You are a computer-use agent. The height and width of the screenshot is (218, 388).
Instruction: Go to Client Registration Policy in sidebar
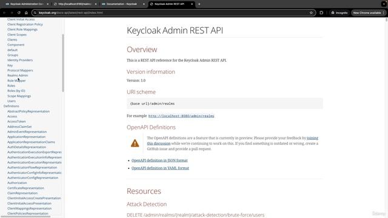tap(25, 24)
